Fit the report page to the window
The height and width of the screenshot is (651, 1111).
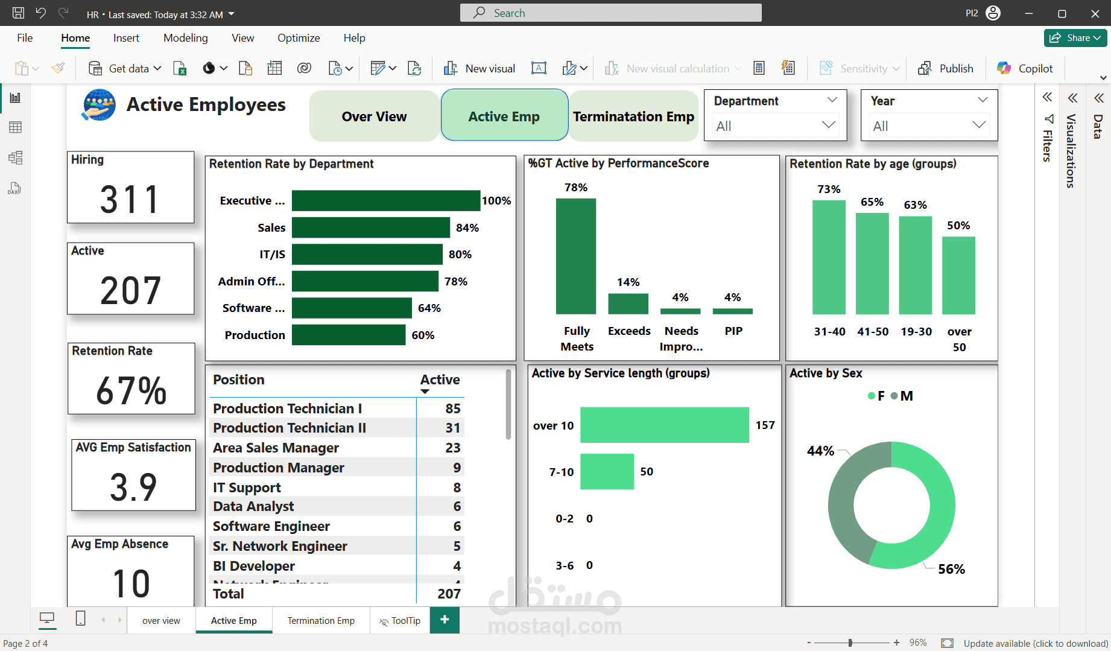click(948, 643)
